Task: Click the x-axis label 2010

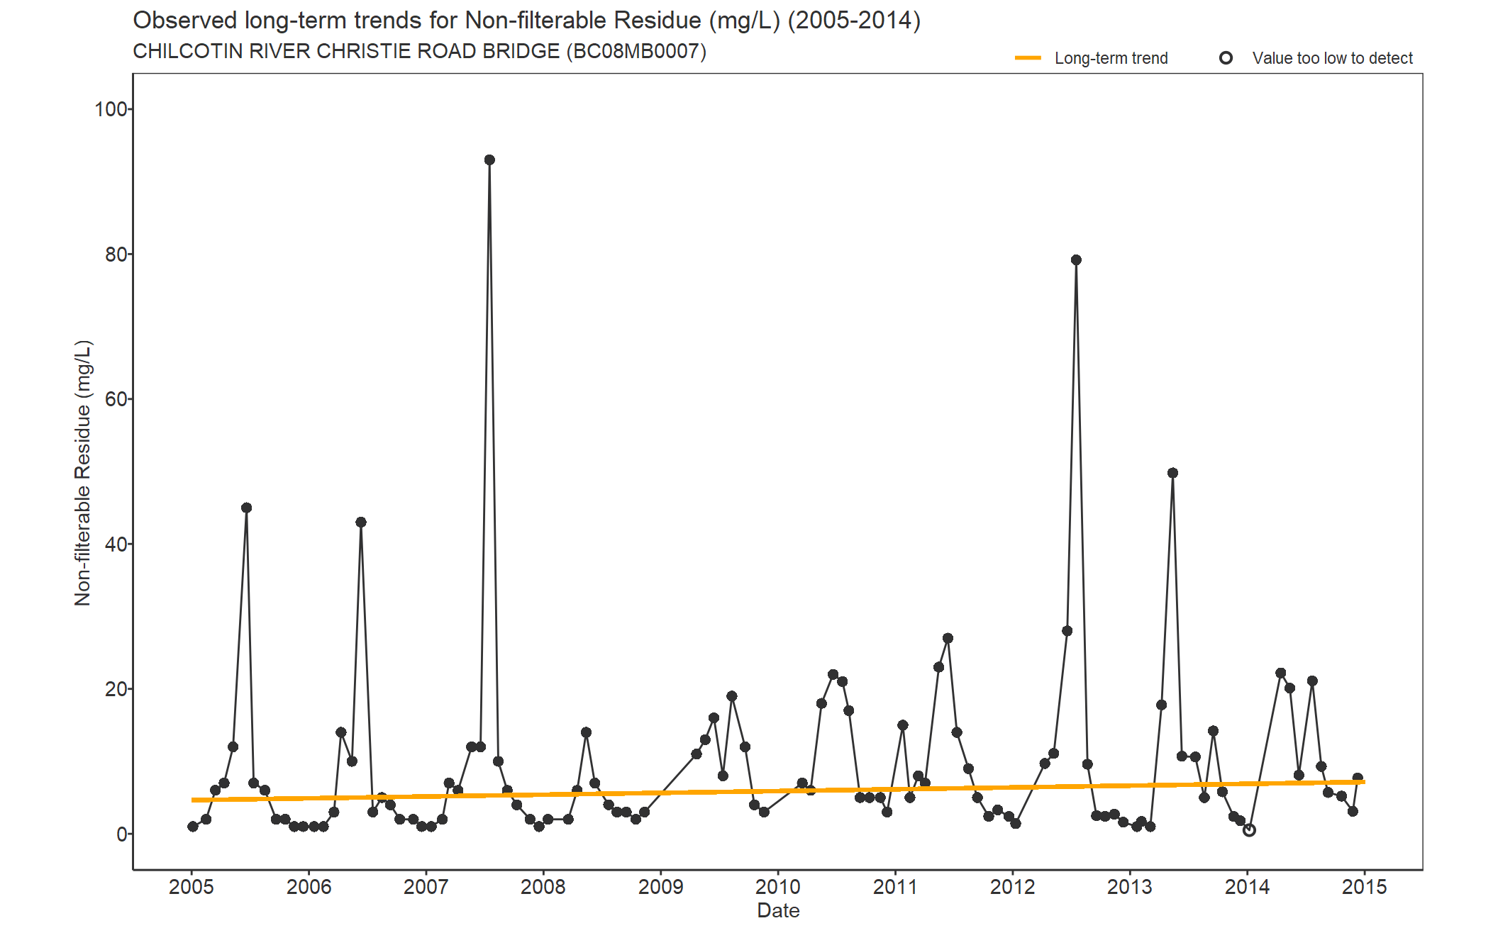Action: tap(778, 887)
